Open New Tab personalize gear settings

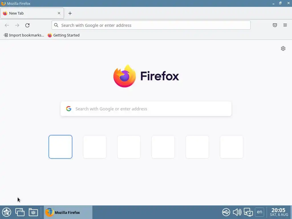283,48
